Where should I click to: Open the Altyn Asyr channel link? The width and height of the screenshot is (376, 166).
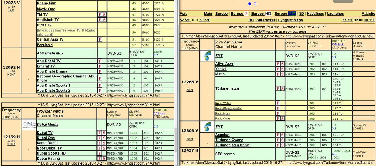(x=224, y=64)
